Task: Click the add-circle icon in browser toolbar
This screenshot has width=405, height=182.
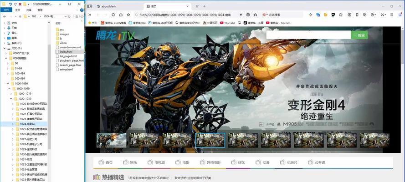Action: 349,15
